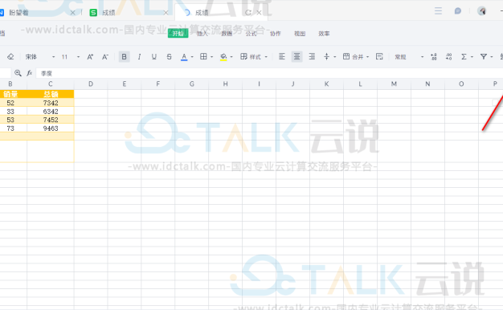
Task: Open the 视图 (View) menu tab
Action: point(300,34)
